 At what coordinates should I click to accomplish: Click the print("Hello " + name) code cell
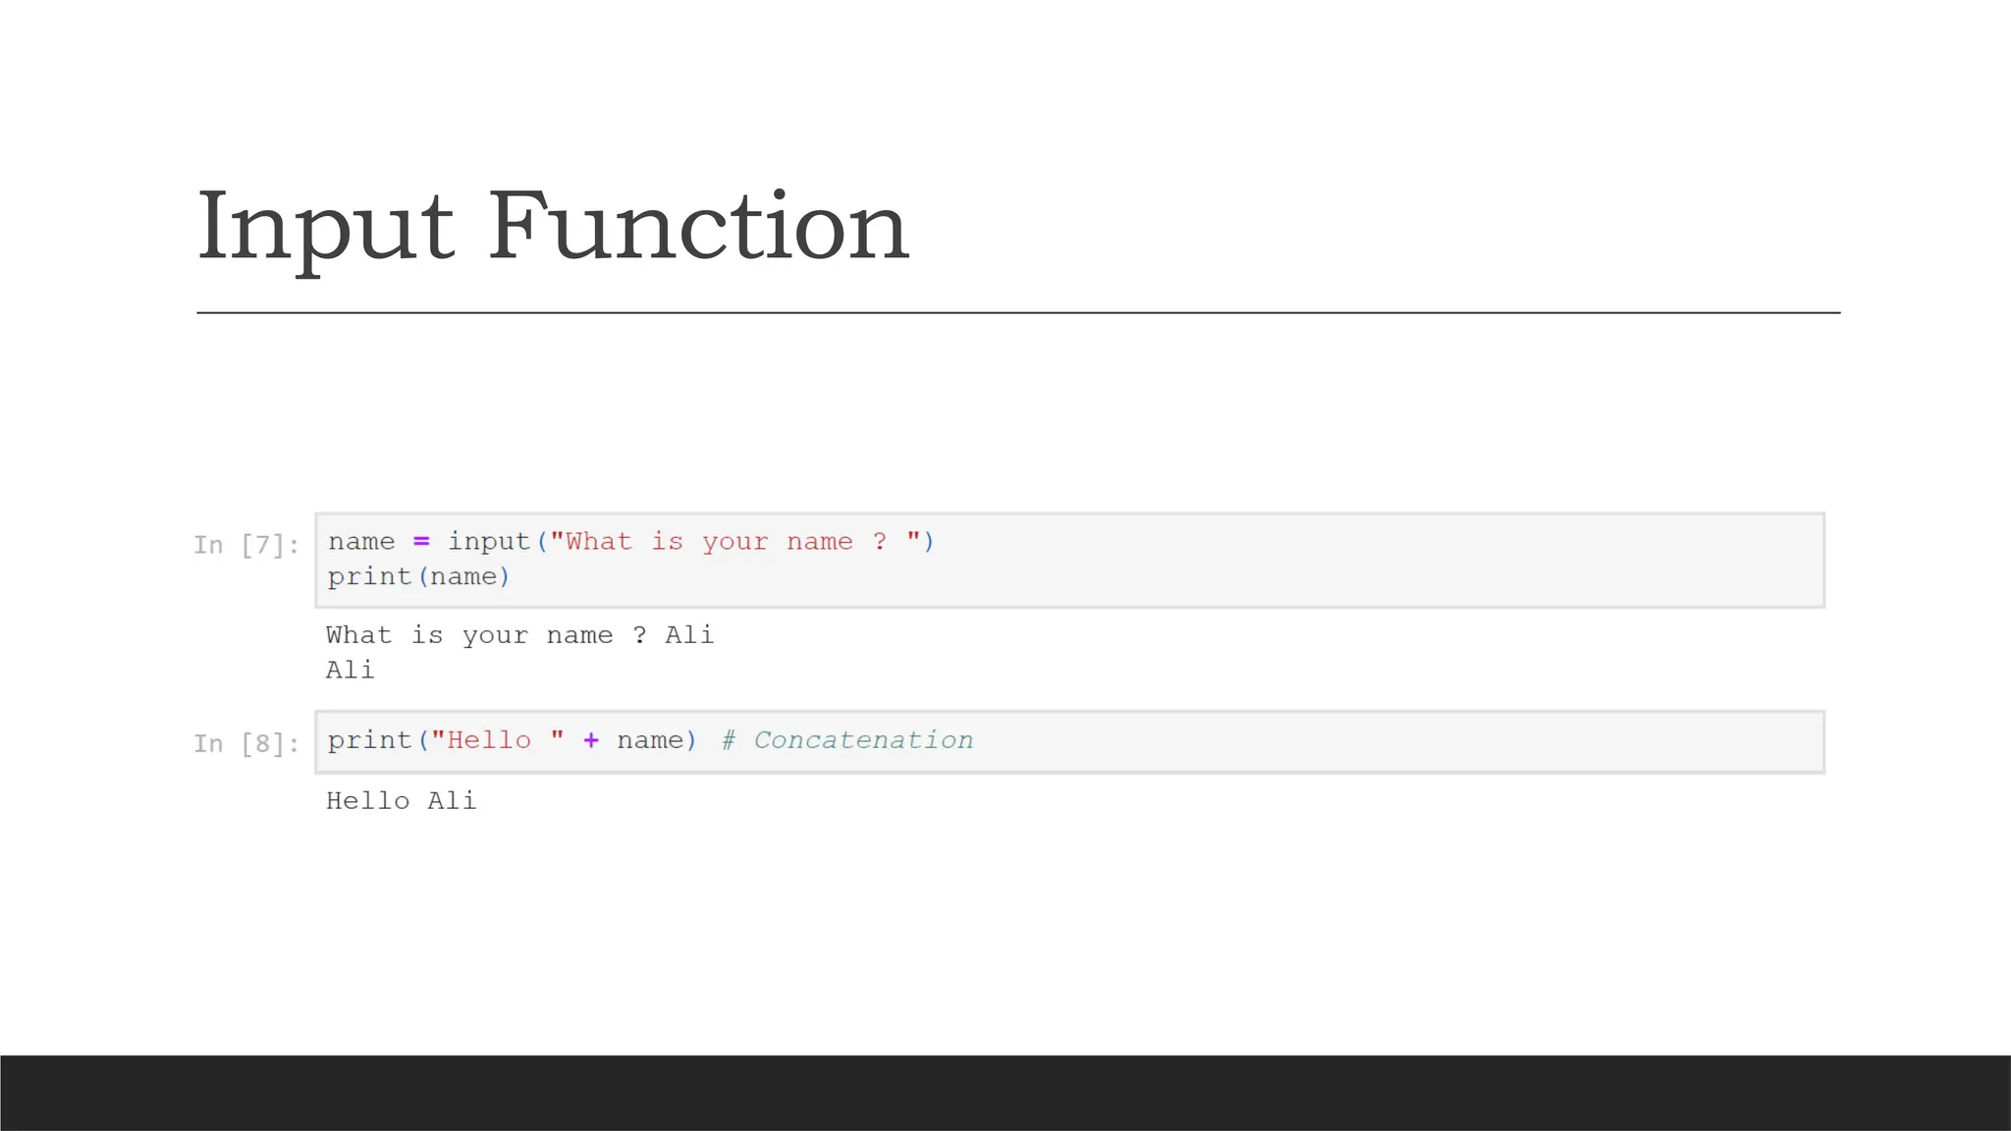click(1069, 742)
